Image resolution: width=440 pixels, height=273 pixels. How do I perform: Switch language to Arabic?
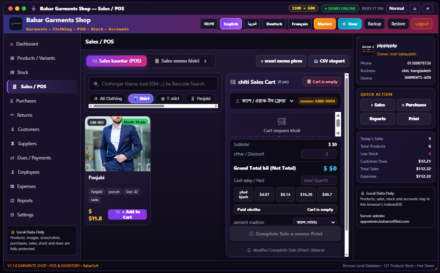(x=252, y=24)
